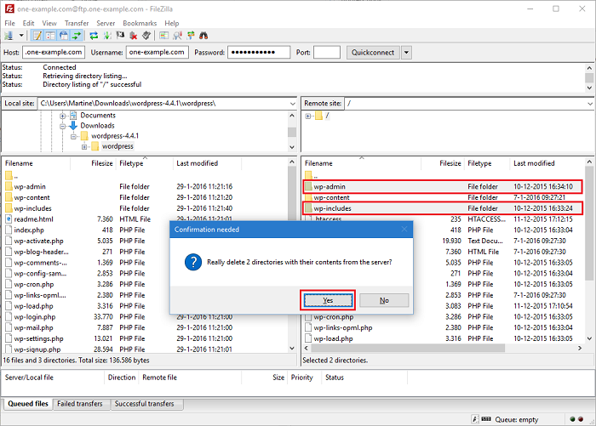Click the Downloads arrow icon in tree
The image size is (596, 426).
73,125
